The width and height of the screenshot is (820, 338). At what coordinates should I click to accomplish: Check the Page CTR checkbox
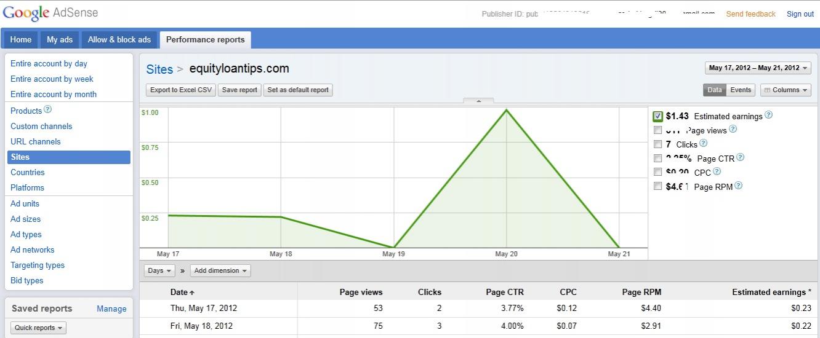click(x=658, y=159)
